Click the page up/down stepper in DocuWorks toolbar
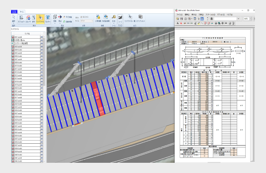 [x=207, y=19]
